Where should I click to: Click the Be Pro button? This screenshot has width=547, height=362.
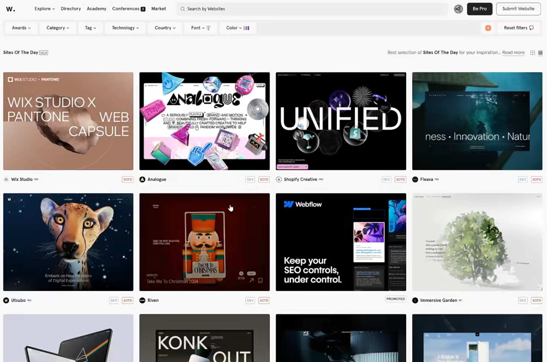click(x=480, y=9)
